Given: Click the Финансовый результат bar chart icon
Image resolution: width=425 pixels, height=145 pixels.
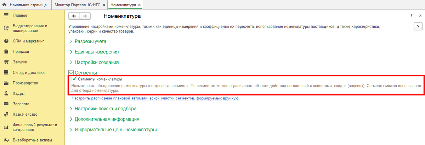Looking at the screenshot, I should click(x=6, y=127).
